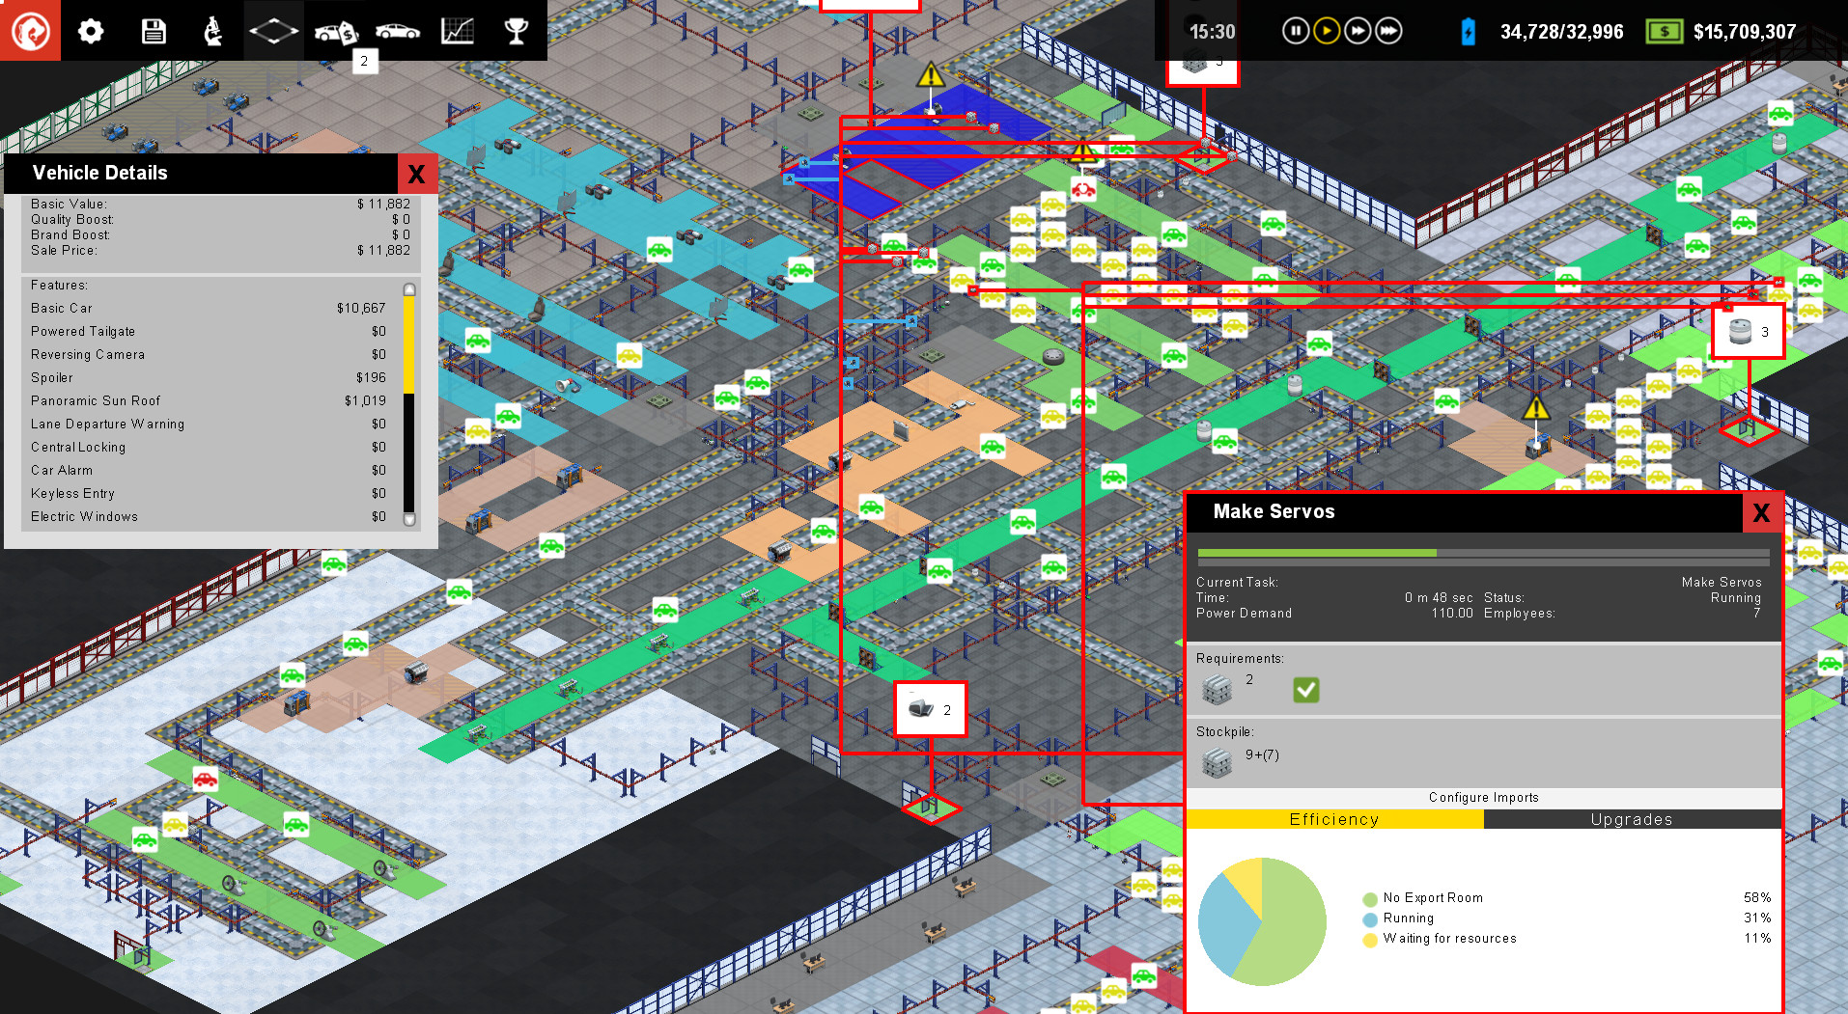Switch to the Upgrades tab
1848x1014 pixels.
(x=1631, y=819)
